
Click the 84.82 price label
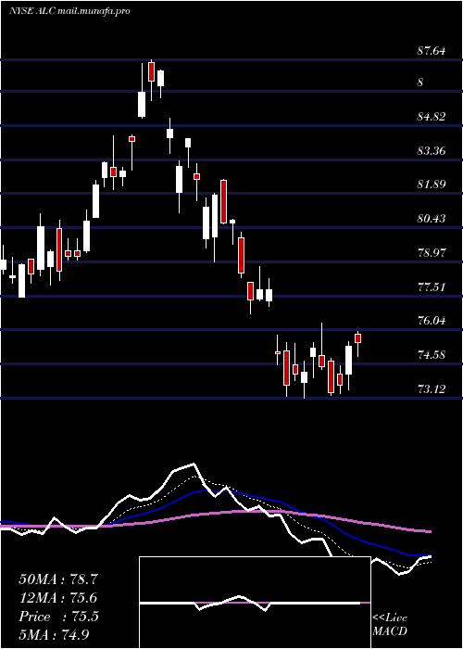[x=432, y=117]
